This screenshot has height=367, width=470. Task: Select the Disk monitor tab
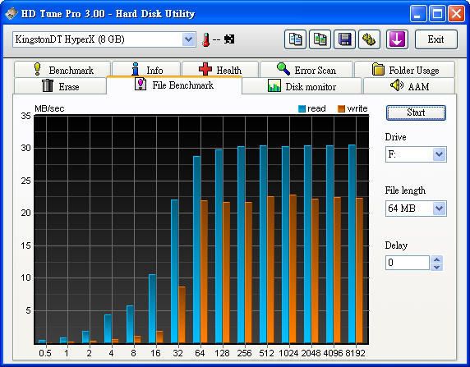[x=302, y=86]
